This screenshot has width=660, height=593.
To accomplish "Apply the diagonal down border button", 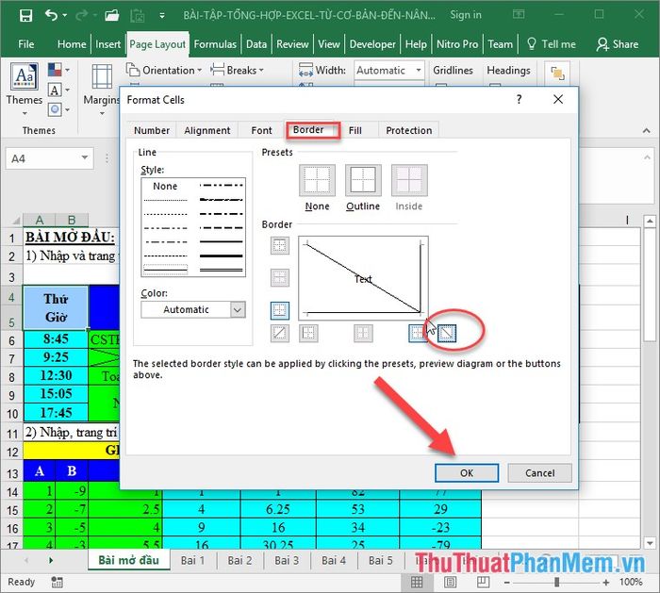I will click(x=448, y=332).
